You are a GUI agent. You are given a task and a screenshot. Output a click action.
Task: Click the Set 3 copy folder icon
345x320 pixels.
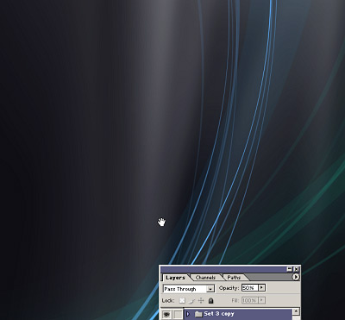tap(198, 314)
